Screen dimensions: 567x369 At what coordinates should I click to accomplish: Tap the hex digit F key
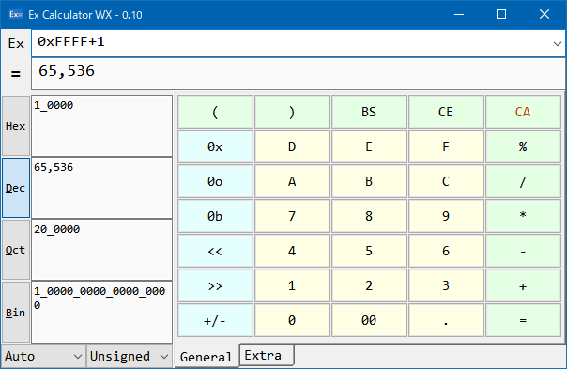(x=446, y=146)
